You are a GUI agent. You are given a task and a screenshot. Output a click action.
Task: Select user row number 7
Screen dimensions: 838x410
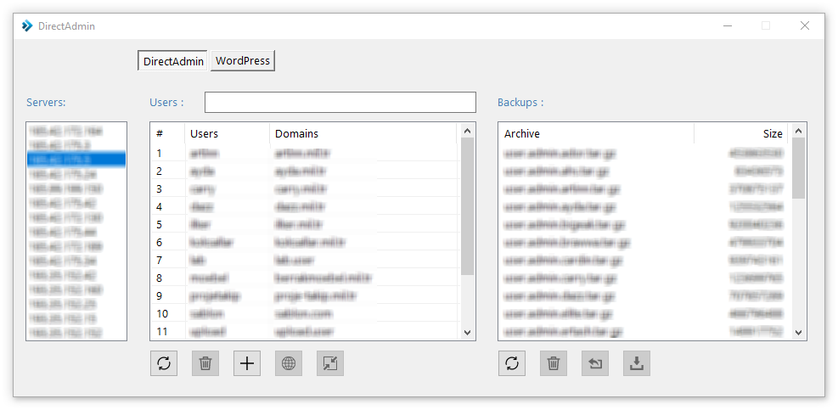[304, 260]
